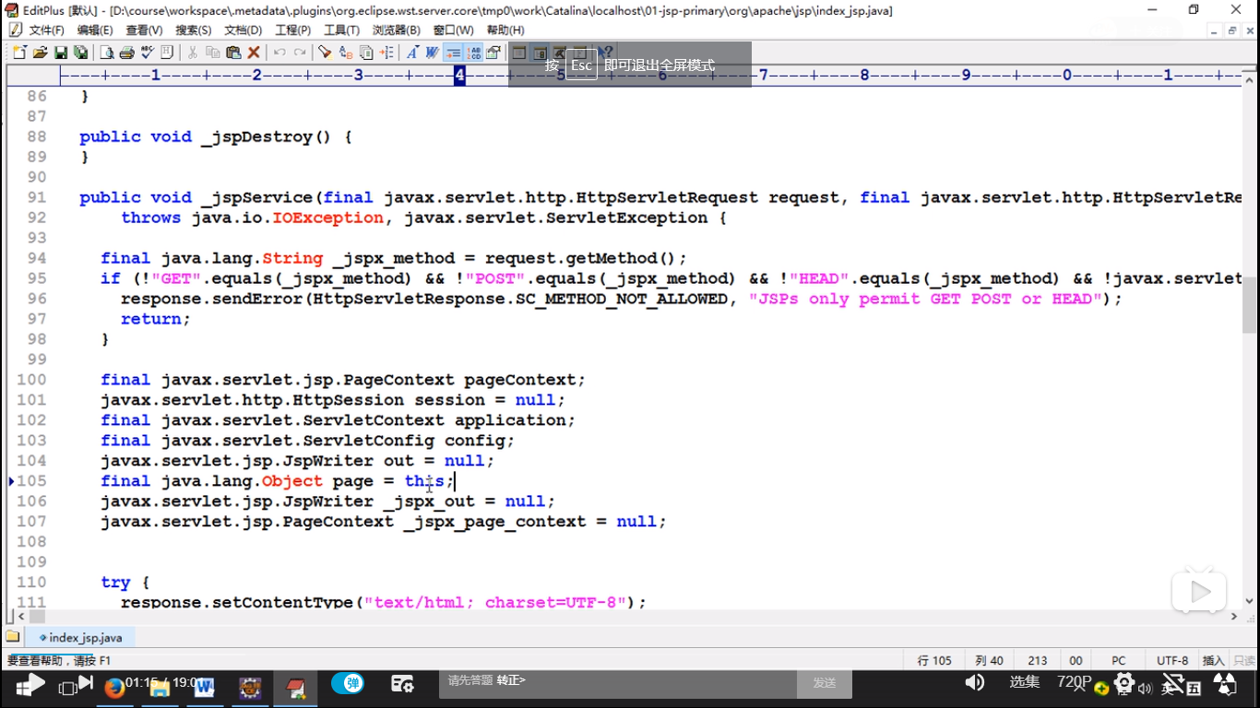Image resolution: width=1260 pixels, height=708 pixels.
Task: Save all documents using the Save All icon
Action: pos(80,53)
